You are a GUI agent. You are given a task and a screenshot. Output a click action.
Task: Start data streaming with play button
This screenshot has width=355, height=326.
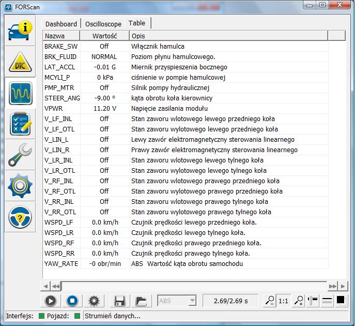[51, 301]
